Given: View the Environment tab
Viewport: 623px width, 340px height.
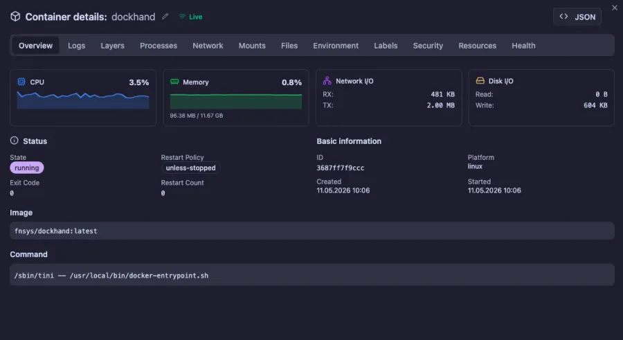Looking at the screenshot, I should [336, 45].
